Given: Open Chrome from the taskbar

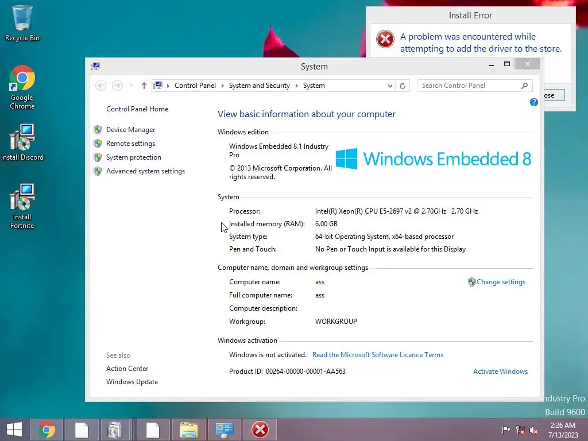Looking at the screenshot, I should pyautogui.click(x=47, y=430).
